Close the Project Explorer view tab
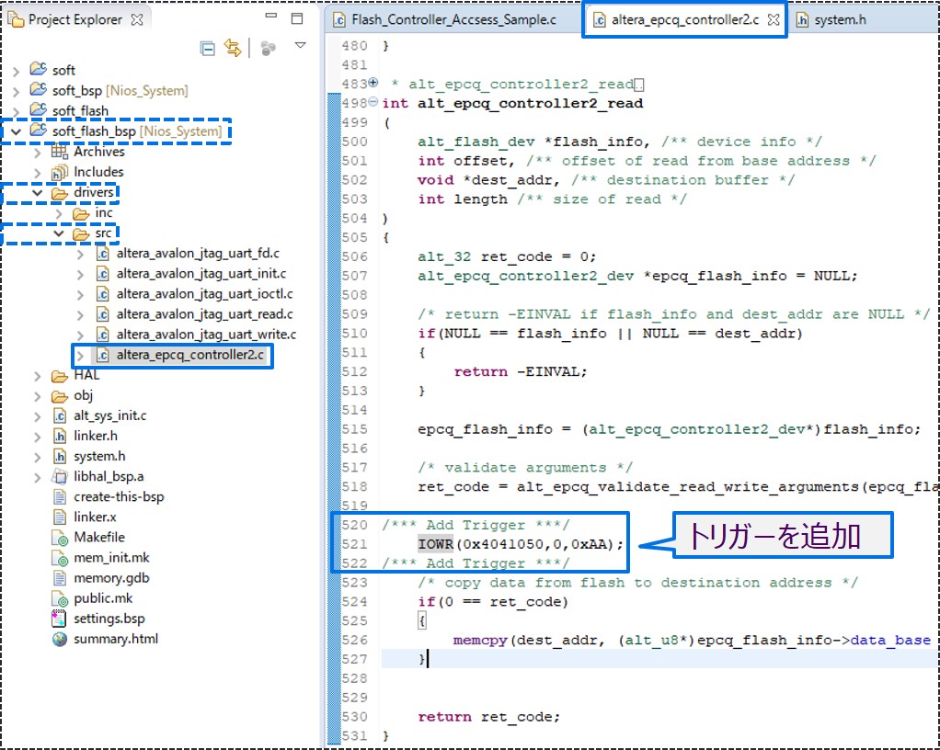 point(137,20)
